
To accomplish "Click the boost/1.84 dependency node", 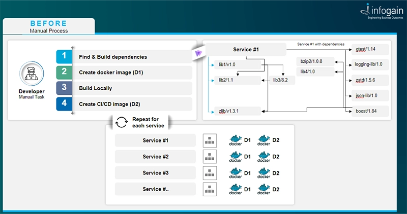I will pyautogui.click(x=370, y=111).
